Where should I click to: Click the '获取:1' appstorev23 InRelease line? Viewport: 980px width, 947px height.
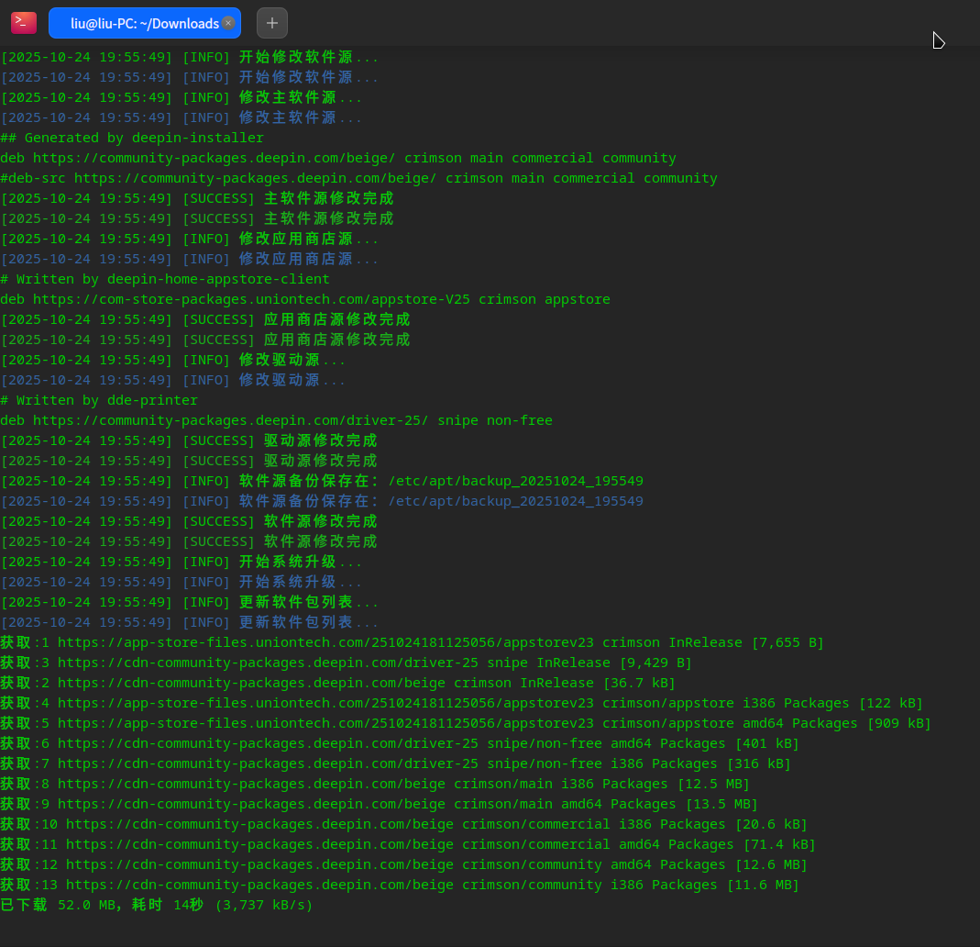412,642
